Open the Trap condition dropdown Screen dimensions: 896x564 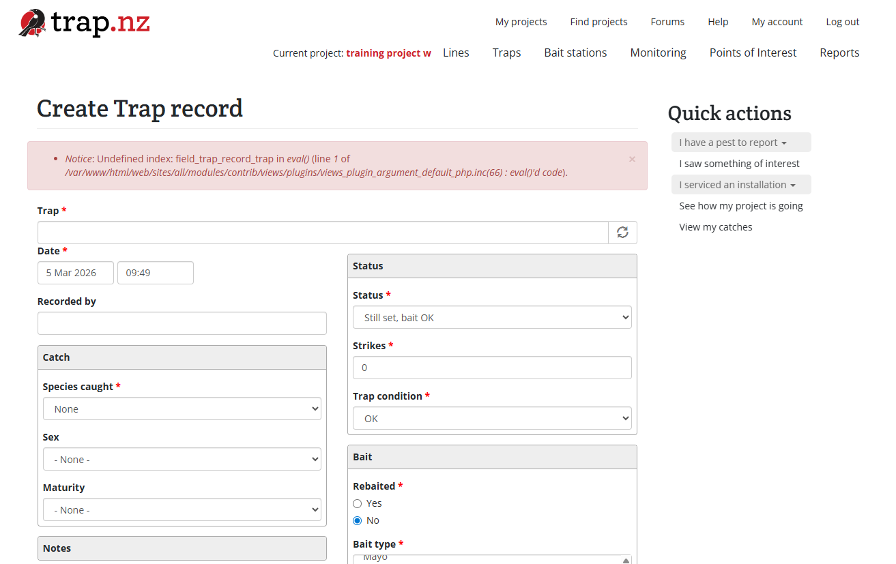pos(491,419)
